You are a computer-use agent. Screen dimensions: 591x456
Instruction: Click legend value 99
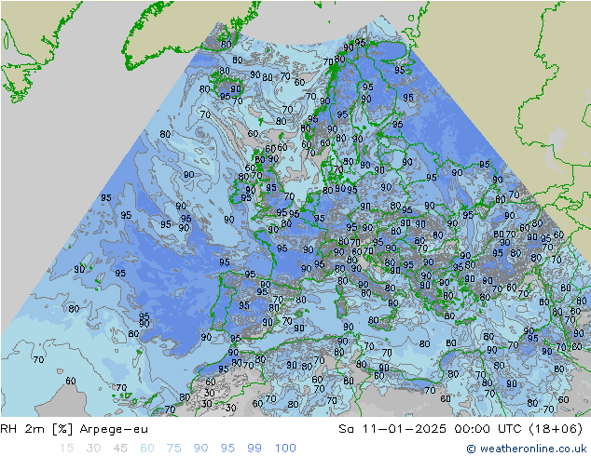(254, 449)
